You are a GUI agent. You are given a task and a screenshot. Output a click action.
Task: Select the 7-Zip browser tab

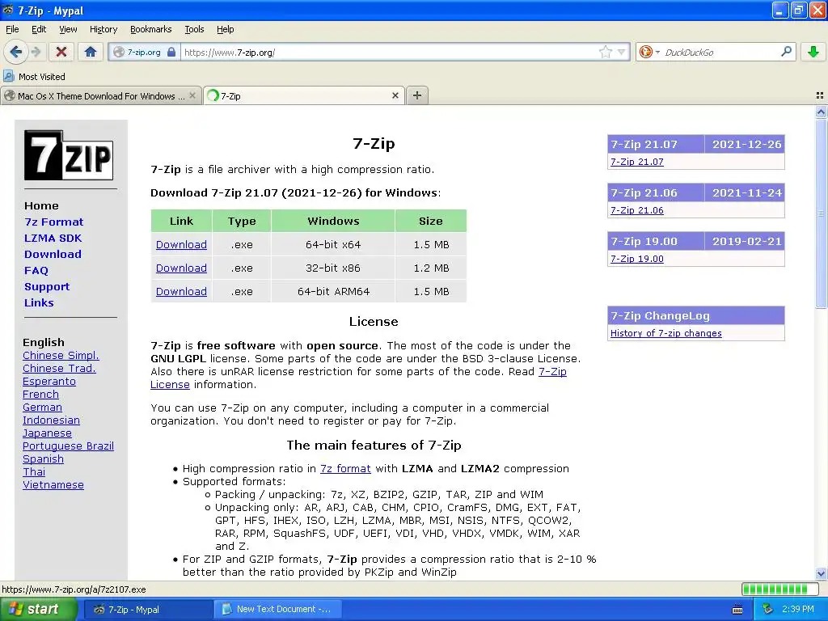[x=304, y=95]
